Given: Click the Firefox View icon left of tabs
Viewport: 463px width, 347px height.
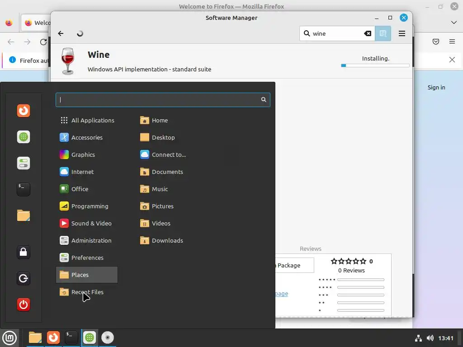Looking at the screenshot, I should [9, 23].
